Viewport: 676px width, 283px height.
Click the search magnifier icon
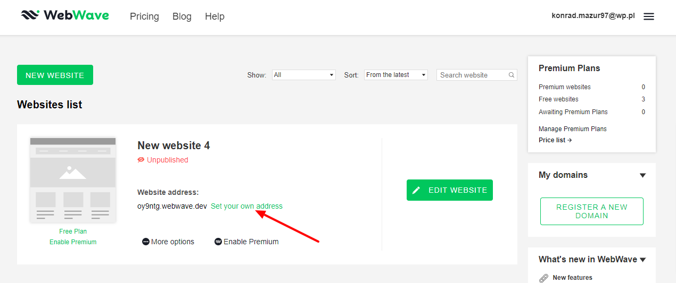512,75
